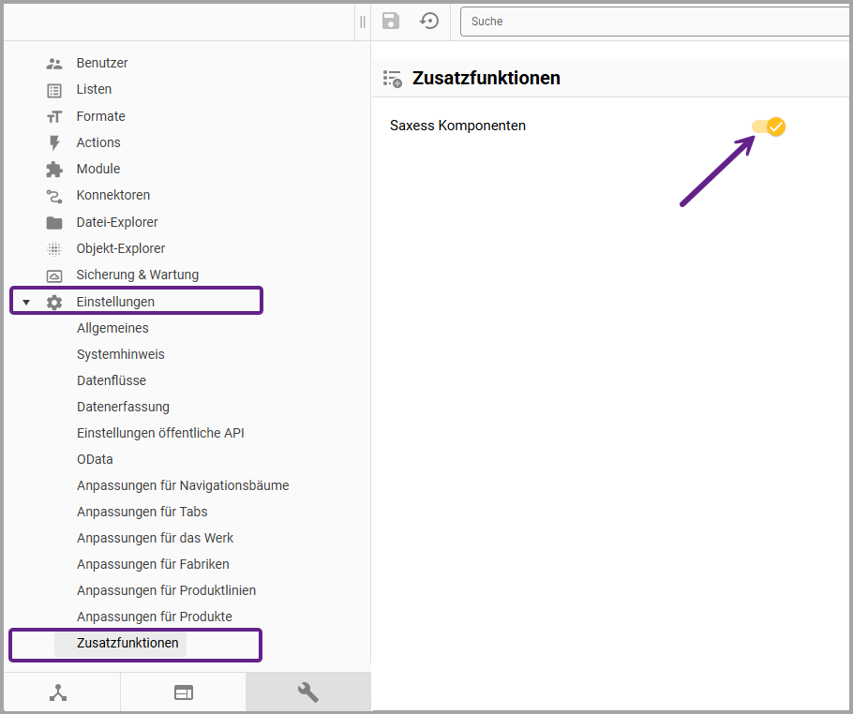
Task: Select Anpassungen für Tabs
Action: (x=142, y=512)
